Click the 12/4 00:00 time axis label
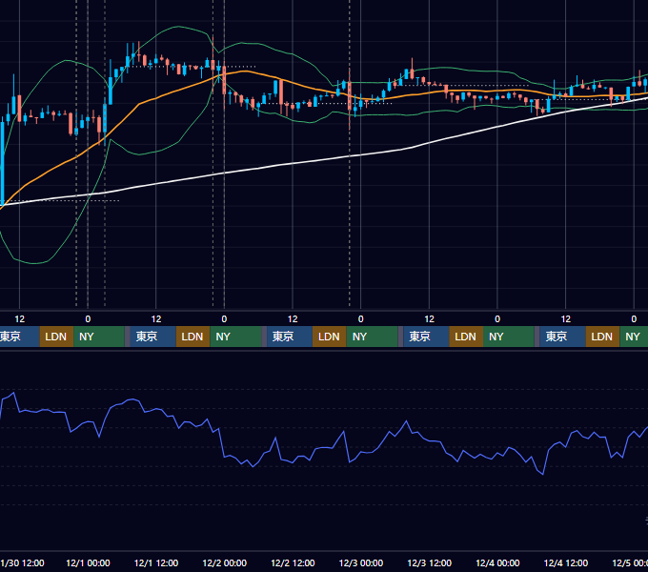 point(497,562)
